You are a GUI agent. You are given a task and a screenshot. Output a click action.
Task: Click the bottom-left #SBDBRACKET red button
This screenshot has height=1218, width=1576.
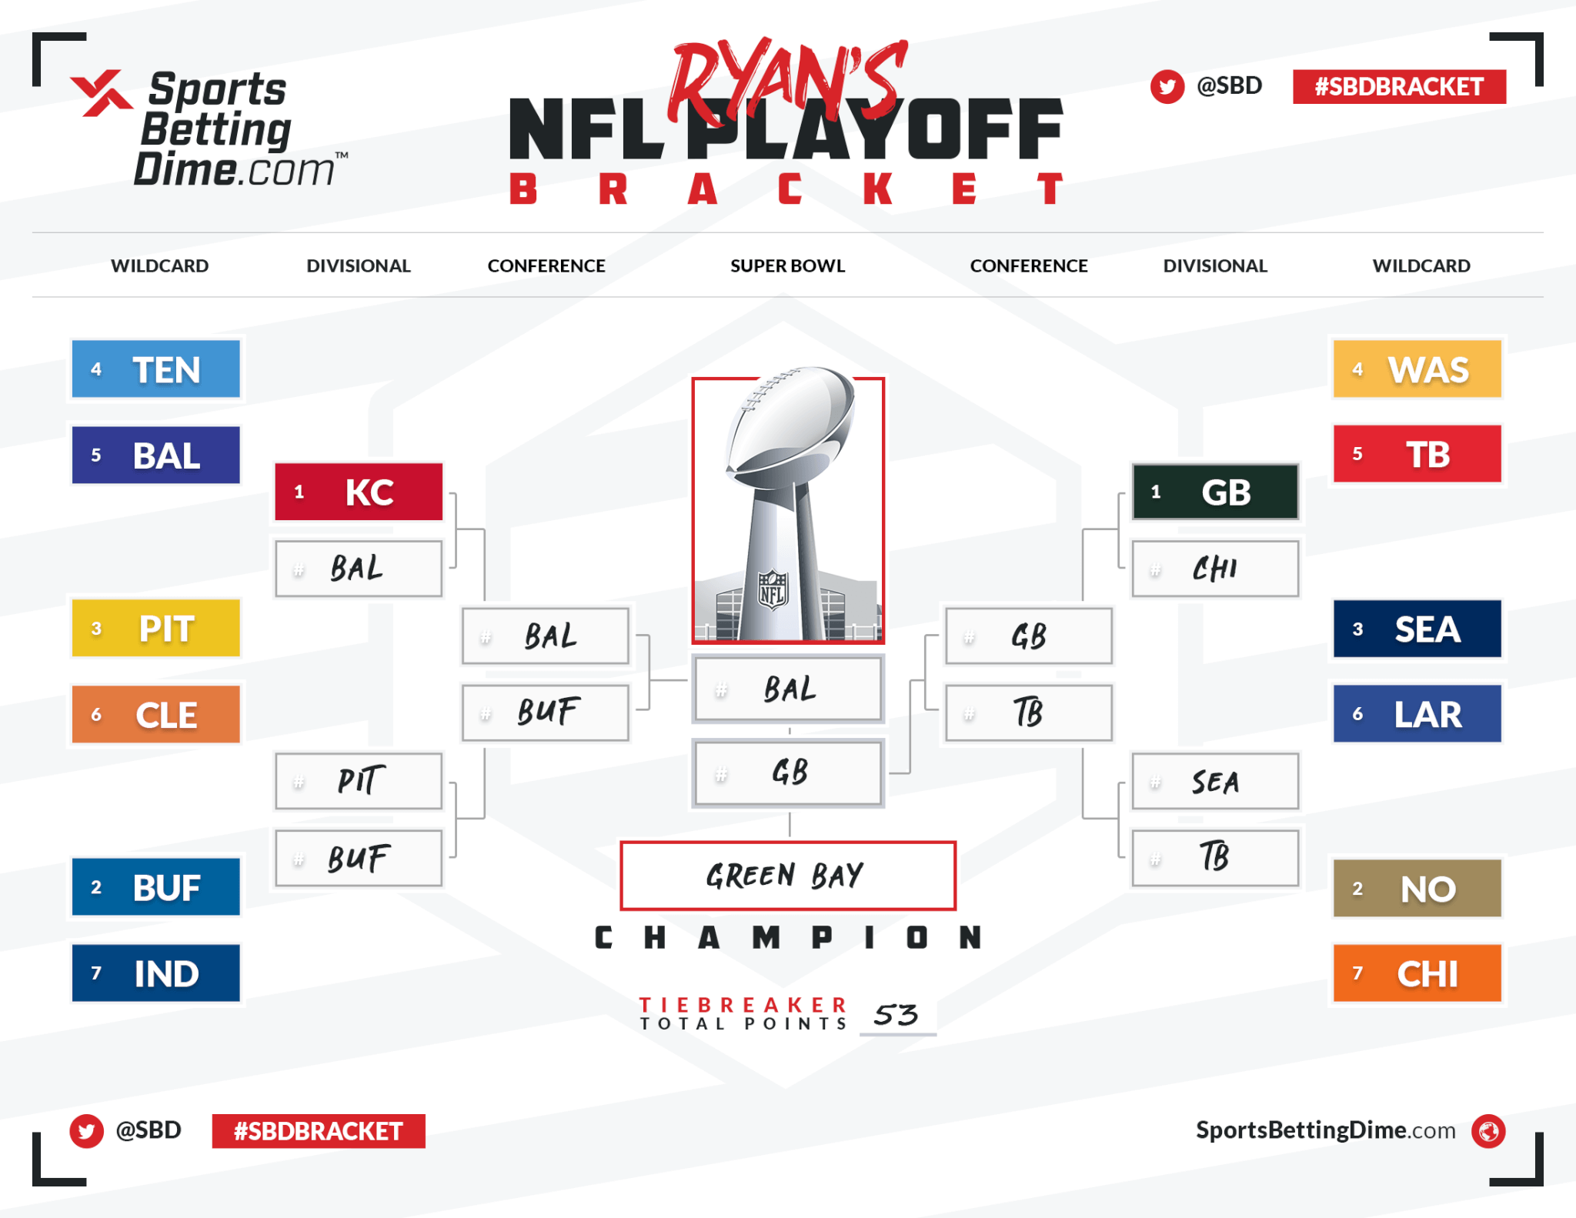pyautogui.click(x=319, y=1131)
